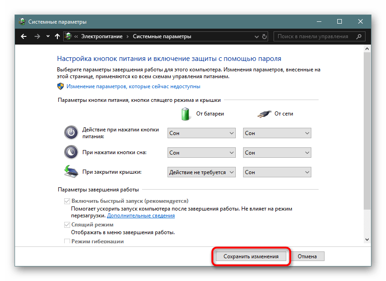Open the power button battery action dropdown
This screenshot has width=386, height=281.
tap(201, 133)
